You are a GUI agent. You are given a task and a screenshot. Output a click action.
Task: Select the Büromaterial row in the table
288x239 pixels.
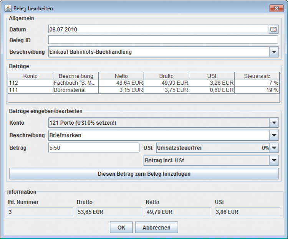click(x=76, y=90)
